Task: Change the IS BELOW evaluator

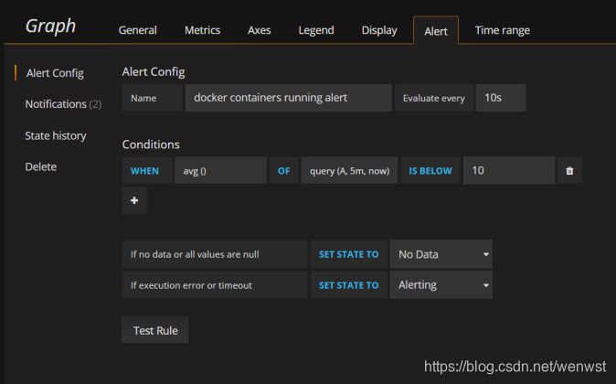Action: pyautogui.click(x=430, y=171)
